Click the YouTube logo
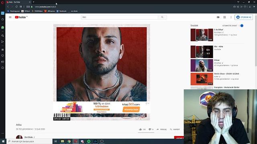Image resolution: width=257 pixels, height=144 pixels. coord(21,17)
